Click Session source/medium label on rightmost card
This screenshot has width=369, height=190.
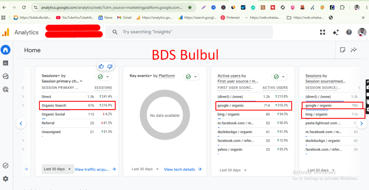tap(325, 81)
